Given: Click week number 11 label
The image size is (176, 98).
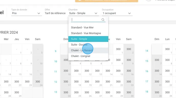Looking at the screenshot, I should point(56,71).
